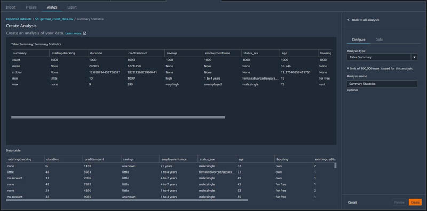Click the creditamount cell 1169
This screenshot has height=211, width=427.
(88, 166)
